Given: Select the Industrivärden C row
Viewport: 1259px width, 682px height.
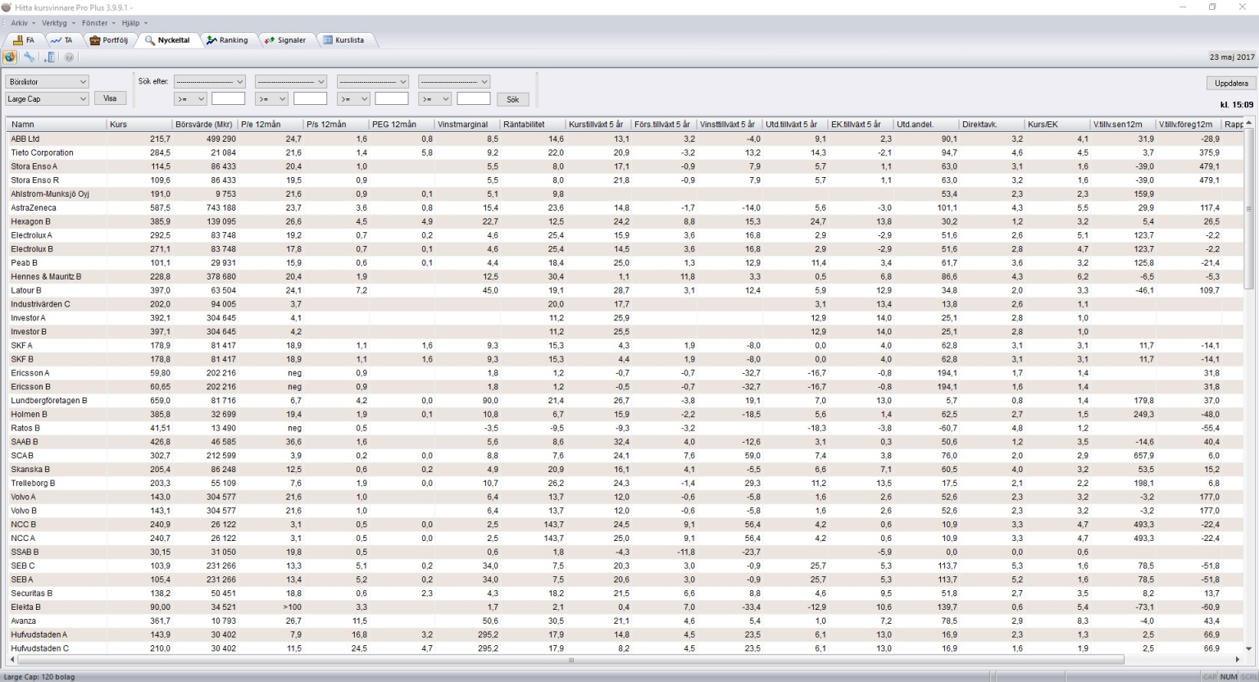Looking at the screenshot, I should pyautogui.click(x=625, y=304).
